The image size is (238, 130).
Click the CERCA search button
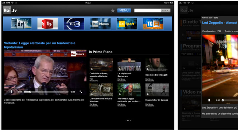tap(165, 10)
